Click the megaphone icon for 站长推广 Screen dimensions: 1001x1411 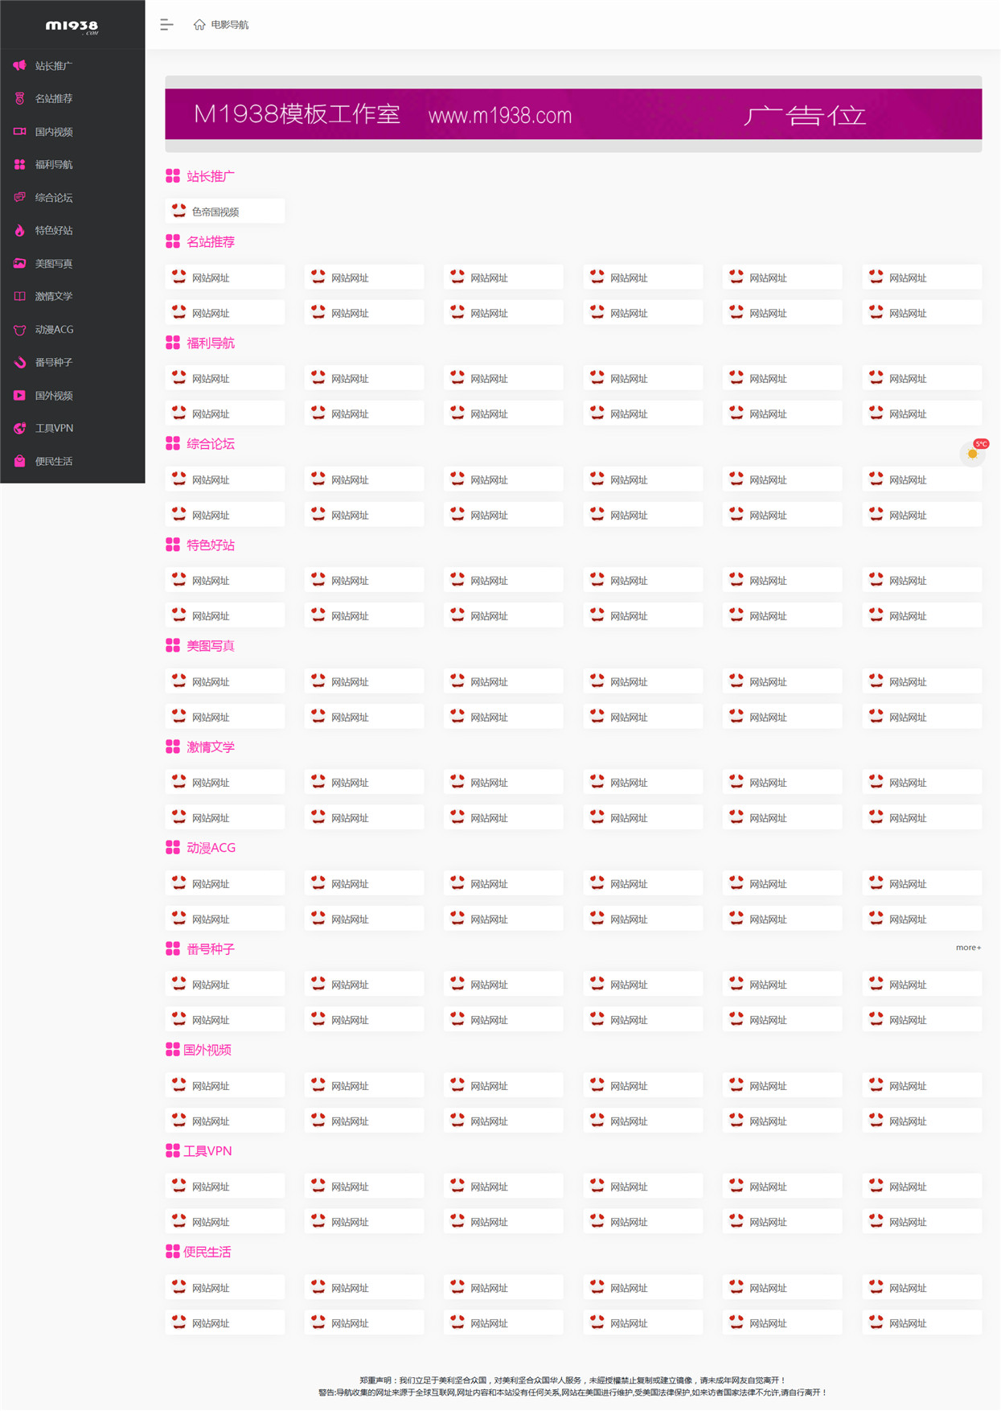pos(19,66)
